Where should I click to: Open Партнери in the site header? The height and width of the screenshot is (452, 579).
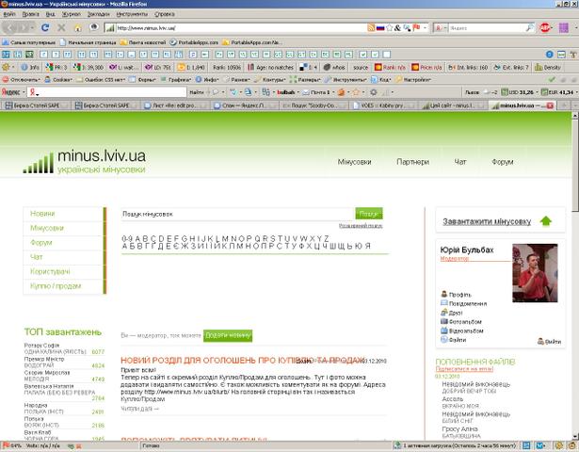413,162
